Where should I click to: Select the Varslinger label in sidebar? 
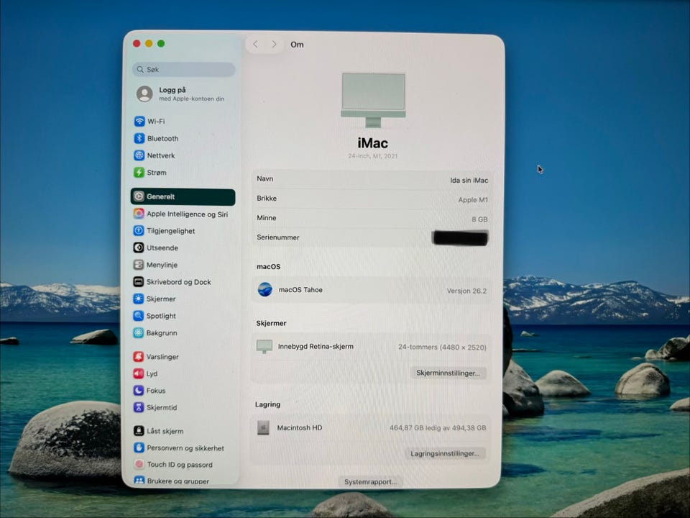coord(162,356)
